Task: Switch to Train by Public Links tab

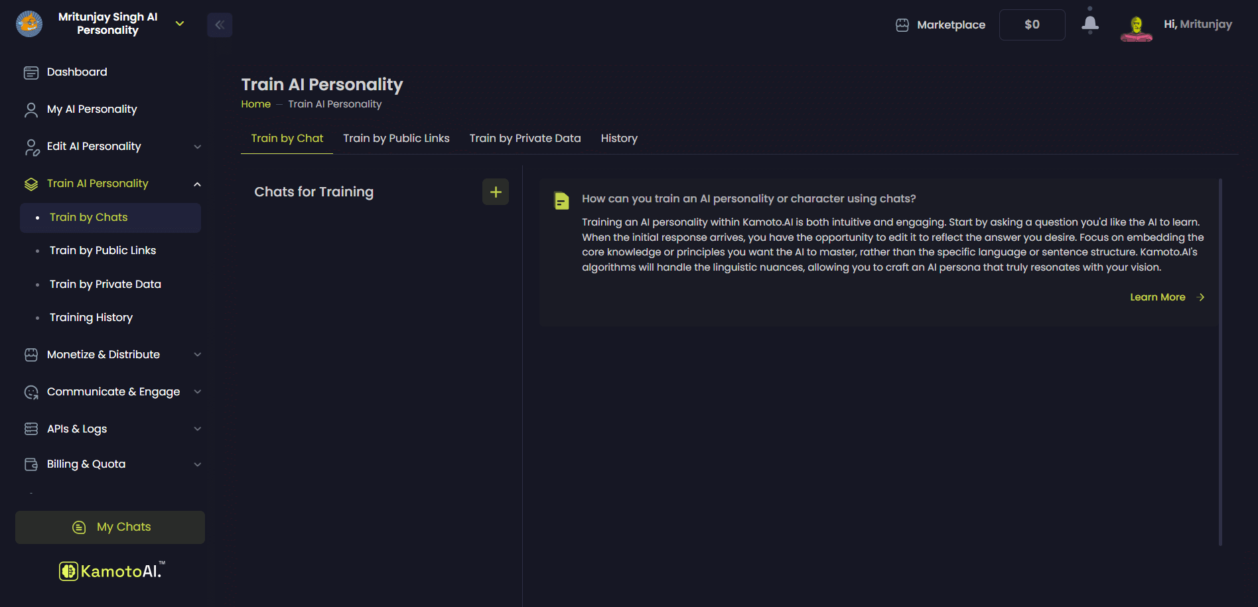Action: [396, 138]
